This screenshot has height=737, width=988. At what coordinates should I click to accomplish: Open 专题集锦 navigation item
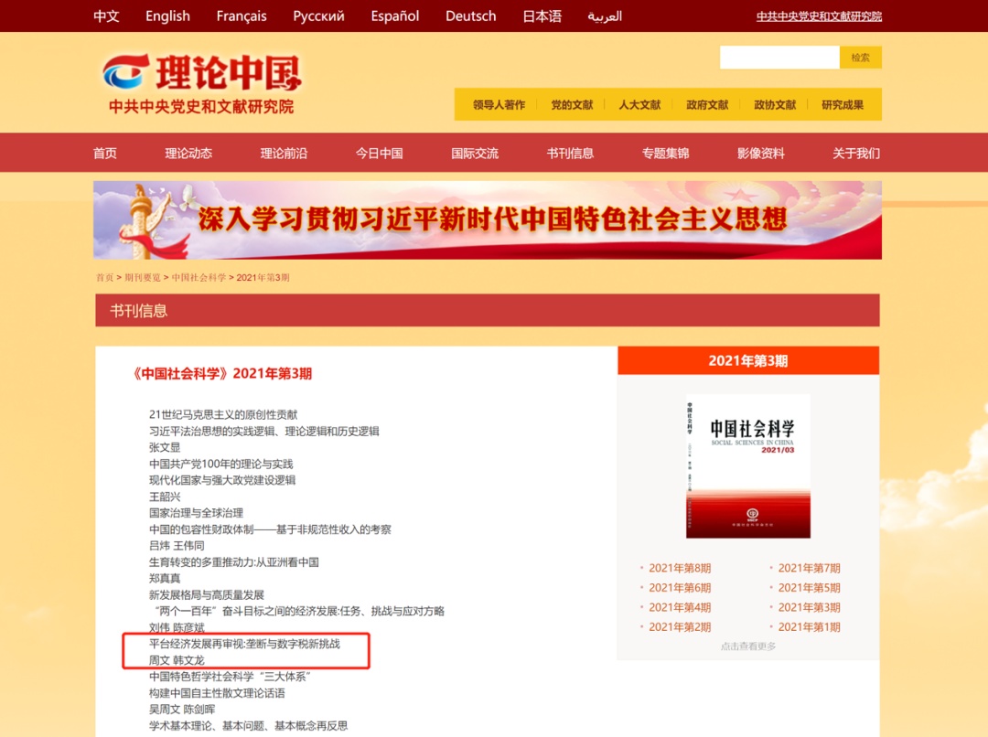tap(665, 153)
